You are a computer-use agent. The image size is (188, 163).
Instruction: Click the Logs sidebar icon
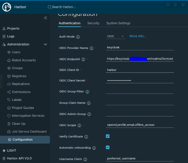tap(4, 36)
